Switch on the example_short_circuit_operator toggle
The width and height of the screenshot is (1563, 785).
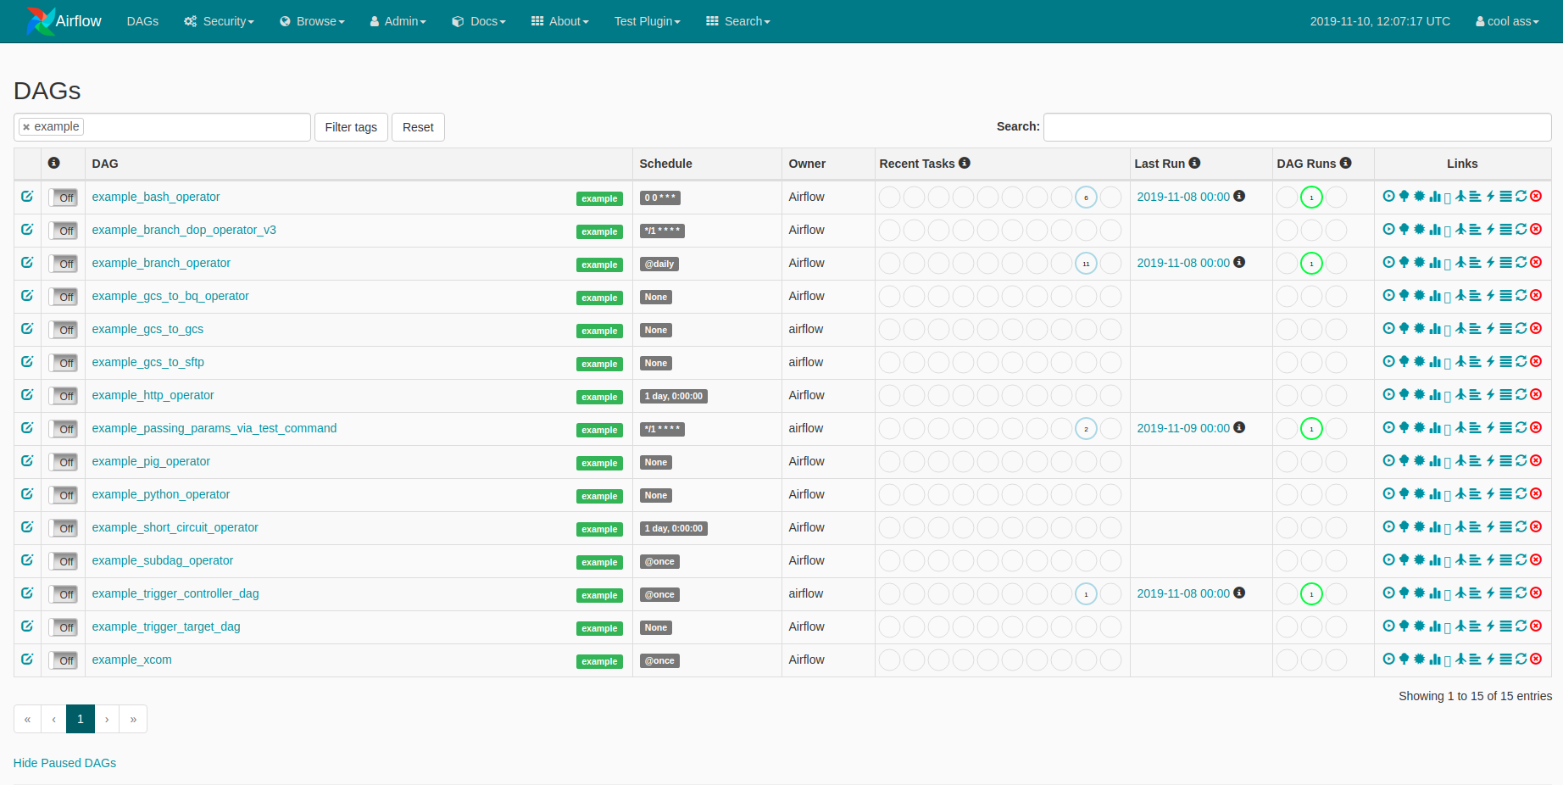(x=63, y=528)
